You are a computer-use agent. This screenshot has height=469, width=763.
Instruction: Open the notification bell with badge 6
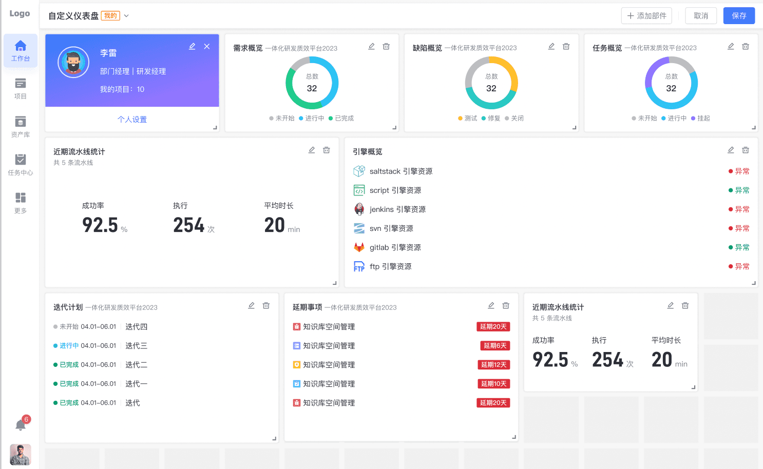(x=21, y=424)
